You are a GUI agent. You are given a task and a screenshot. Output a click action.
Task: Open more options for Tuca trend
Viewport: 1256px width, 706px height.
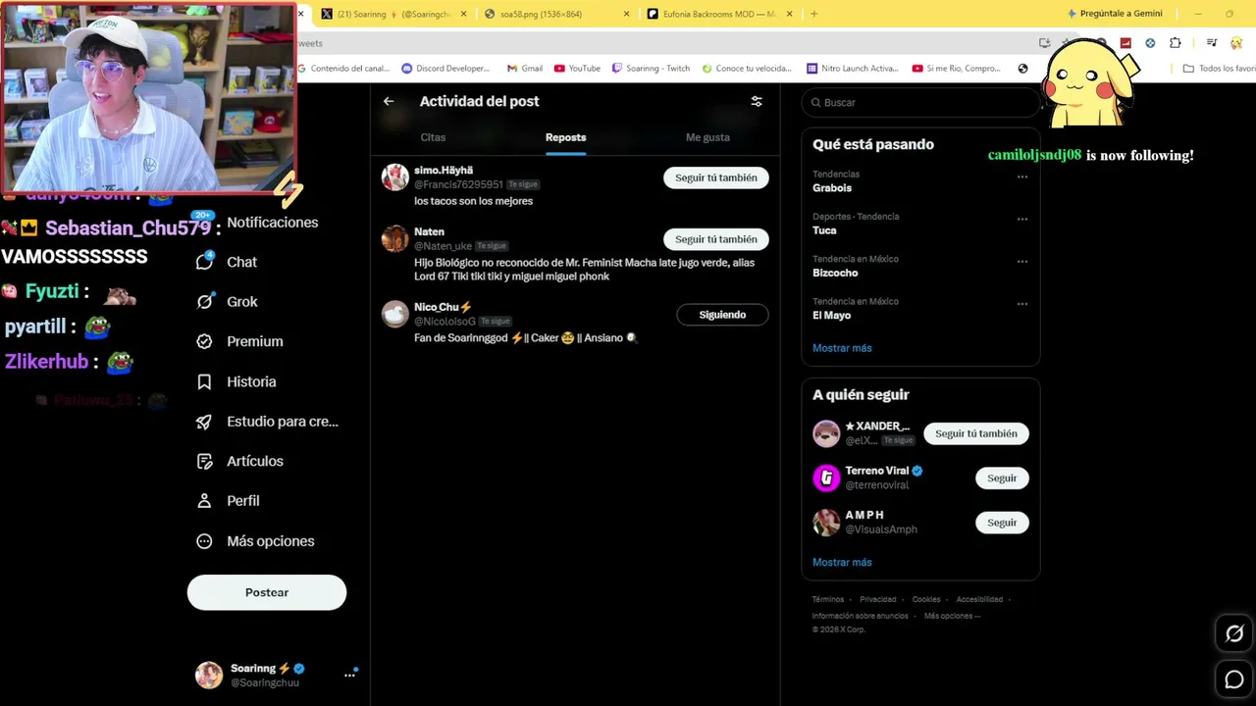[x=1022, y=220]
